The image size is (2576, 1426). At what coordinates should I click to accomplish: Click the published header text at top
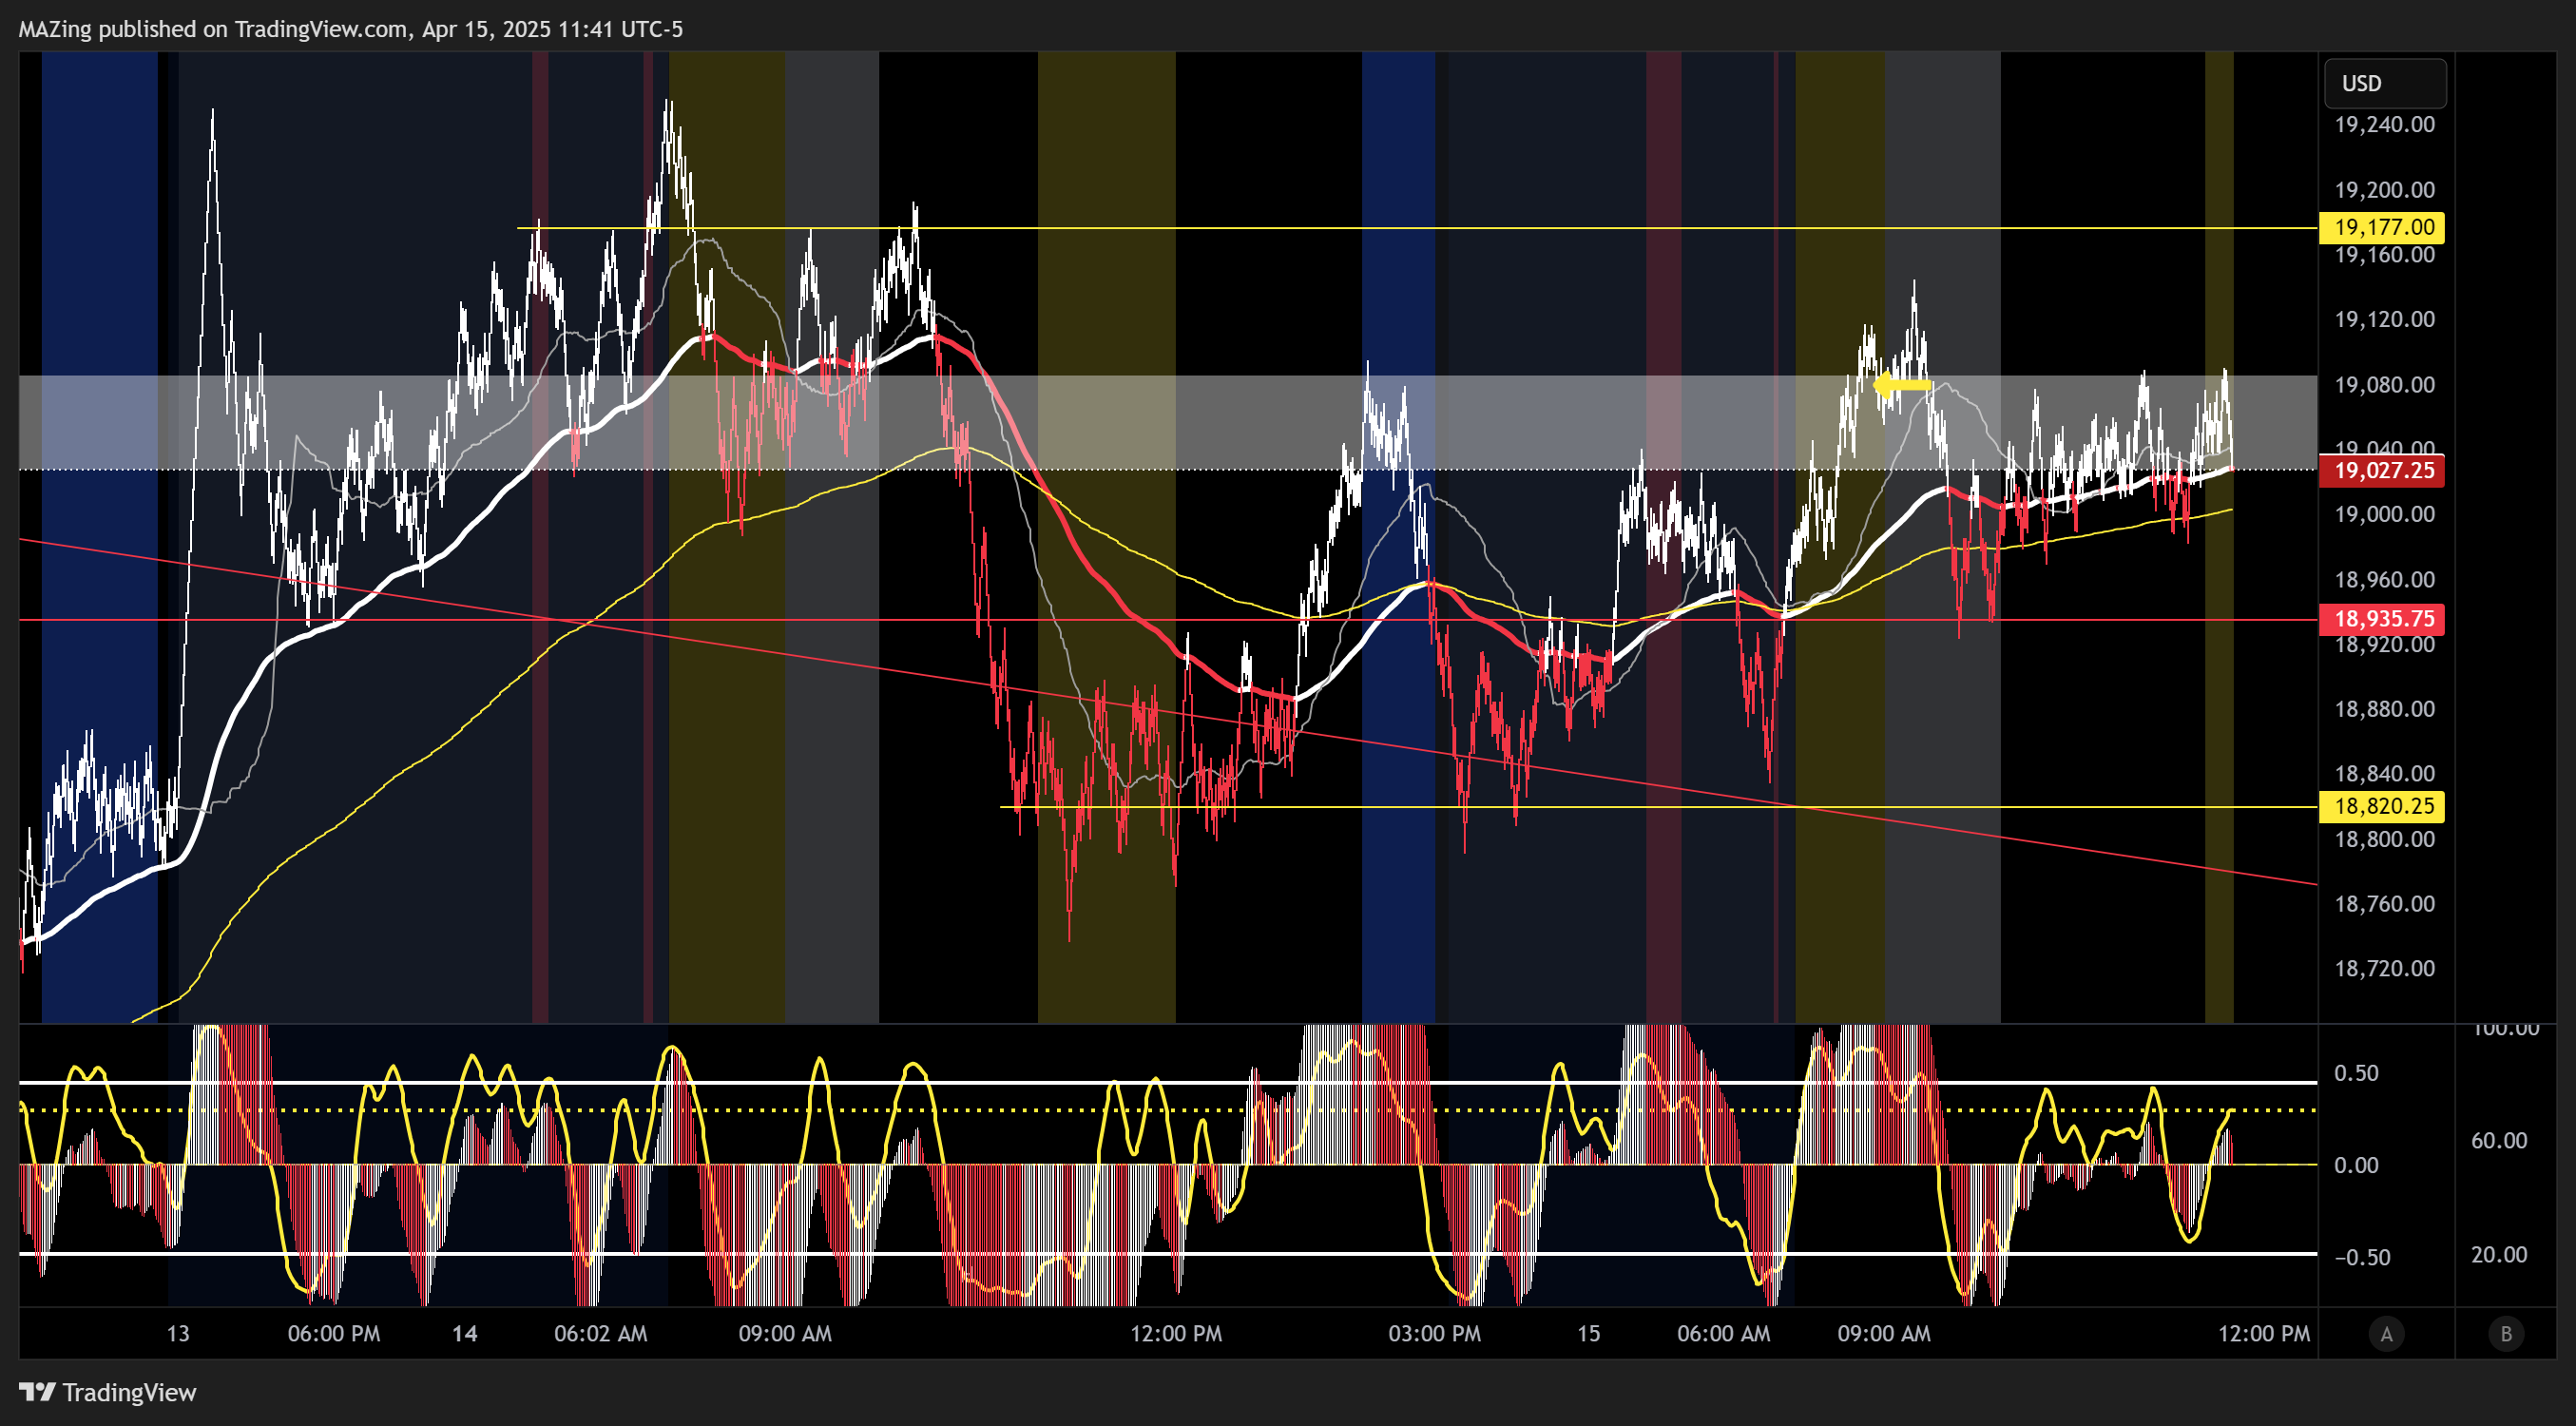pyautogui.click(x=351, y=29)
